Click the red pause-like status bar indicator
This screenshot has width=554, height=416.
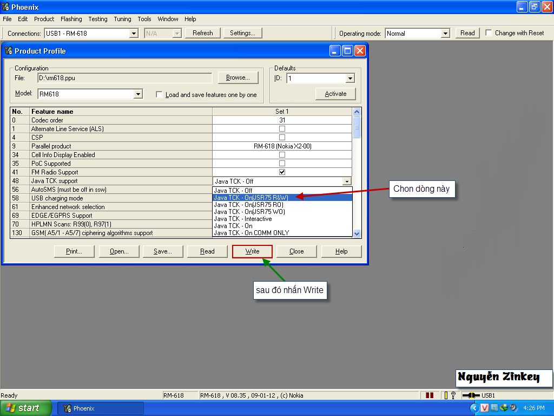pyautogui.click(x=430, y=395)
